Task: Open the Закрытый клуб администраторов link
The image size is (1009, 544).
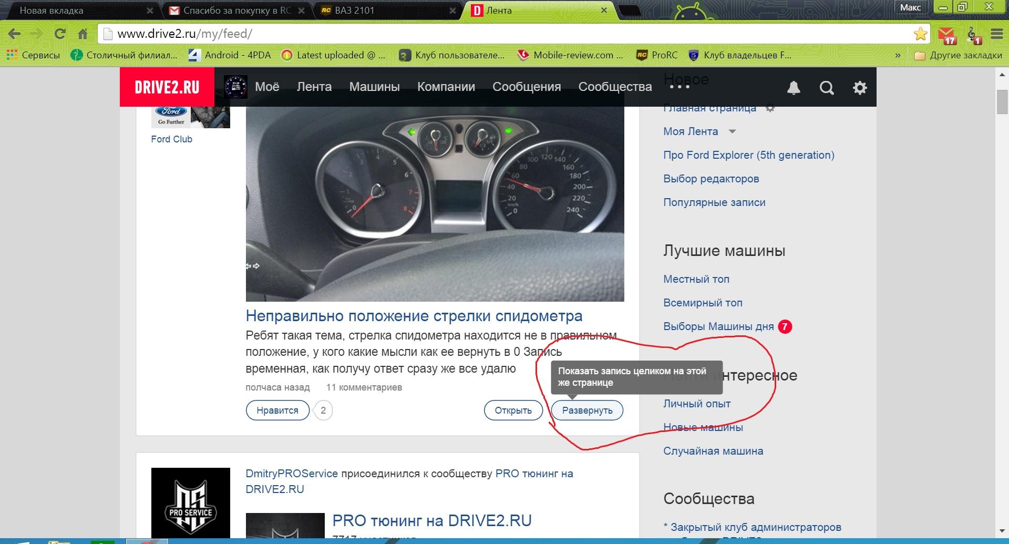Action: pyautogui.click(x=756, y=527)
